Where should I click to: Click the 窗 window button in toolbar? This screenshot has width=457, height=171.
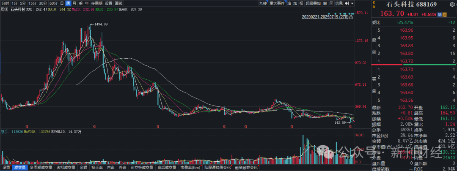pyautogui.click(x=325, y=3)
